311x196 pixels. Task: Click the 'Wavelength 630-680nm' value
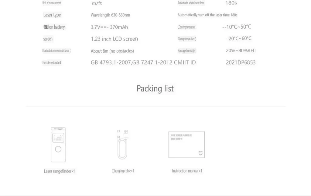[x=110, y=15]
